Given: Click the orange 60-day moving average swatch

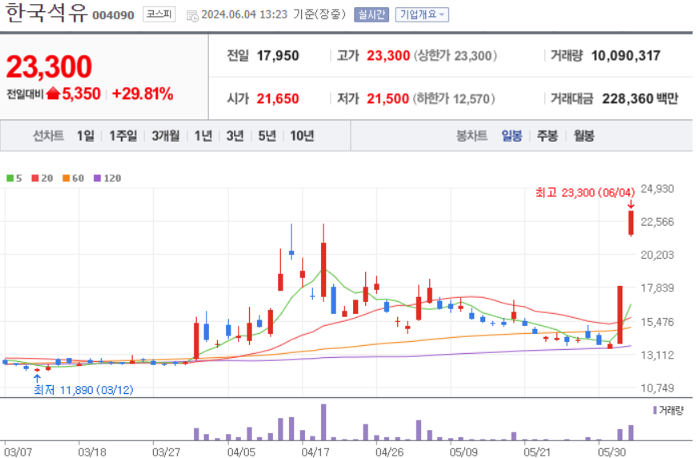Looking at the screenshot, I should coord(66,178).
